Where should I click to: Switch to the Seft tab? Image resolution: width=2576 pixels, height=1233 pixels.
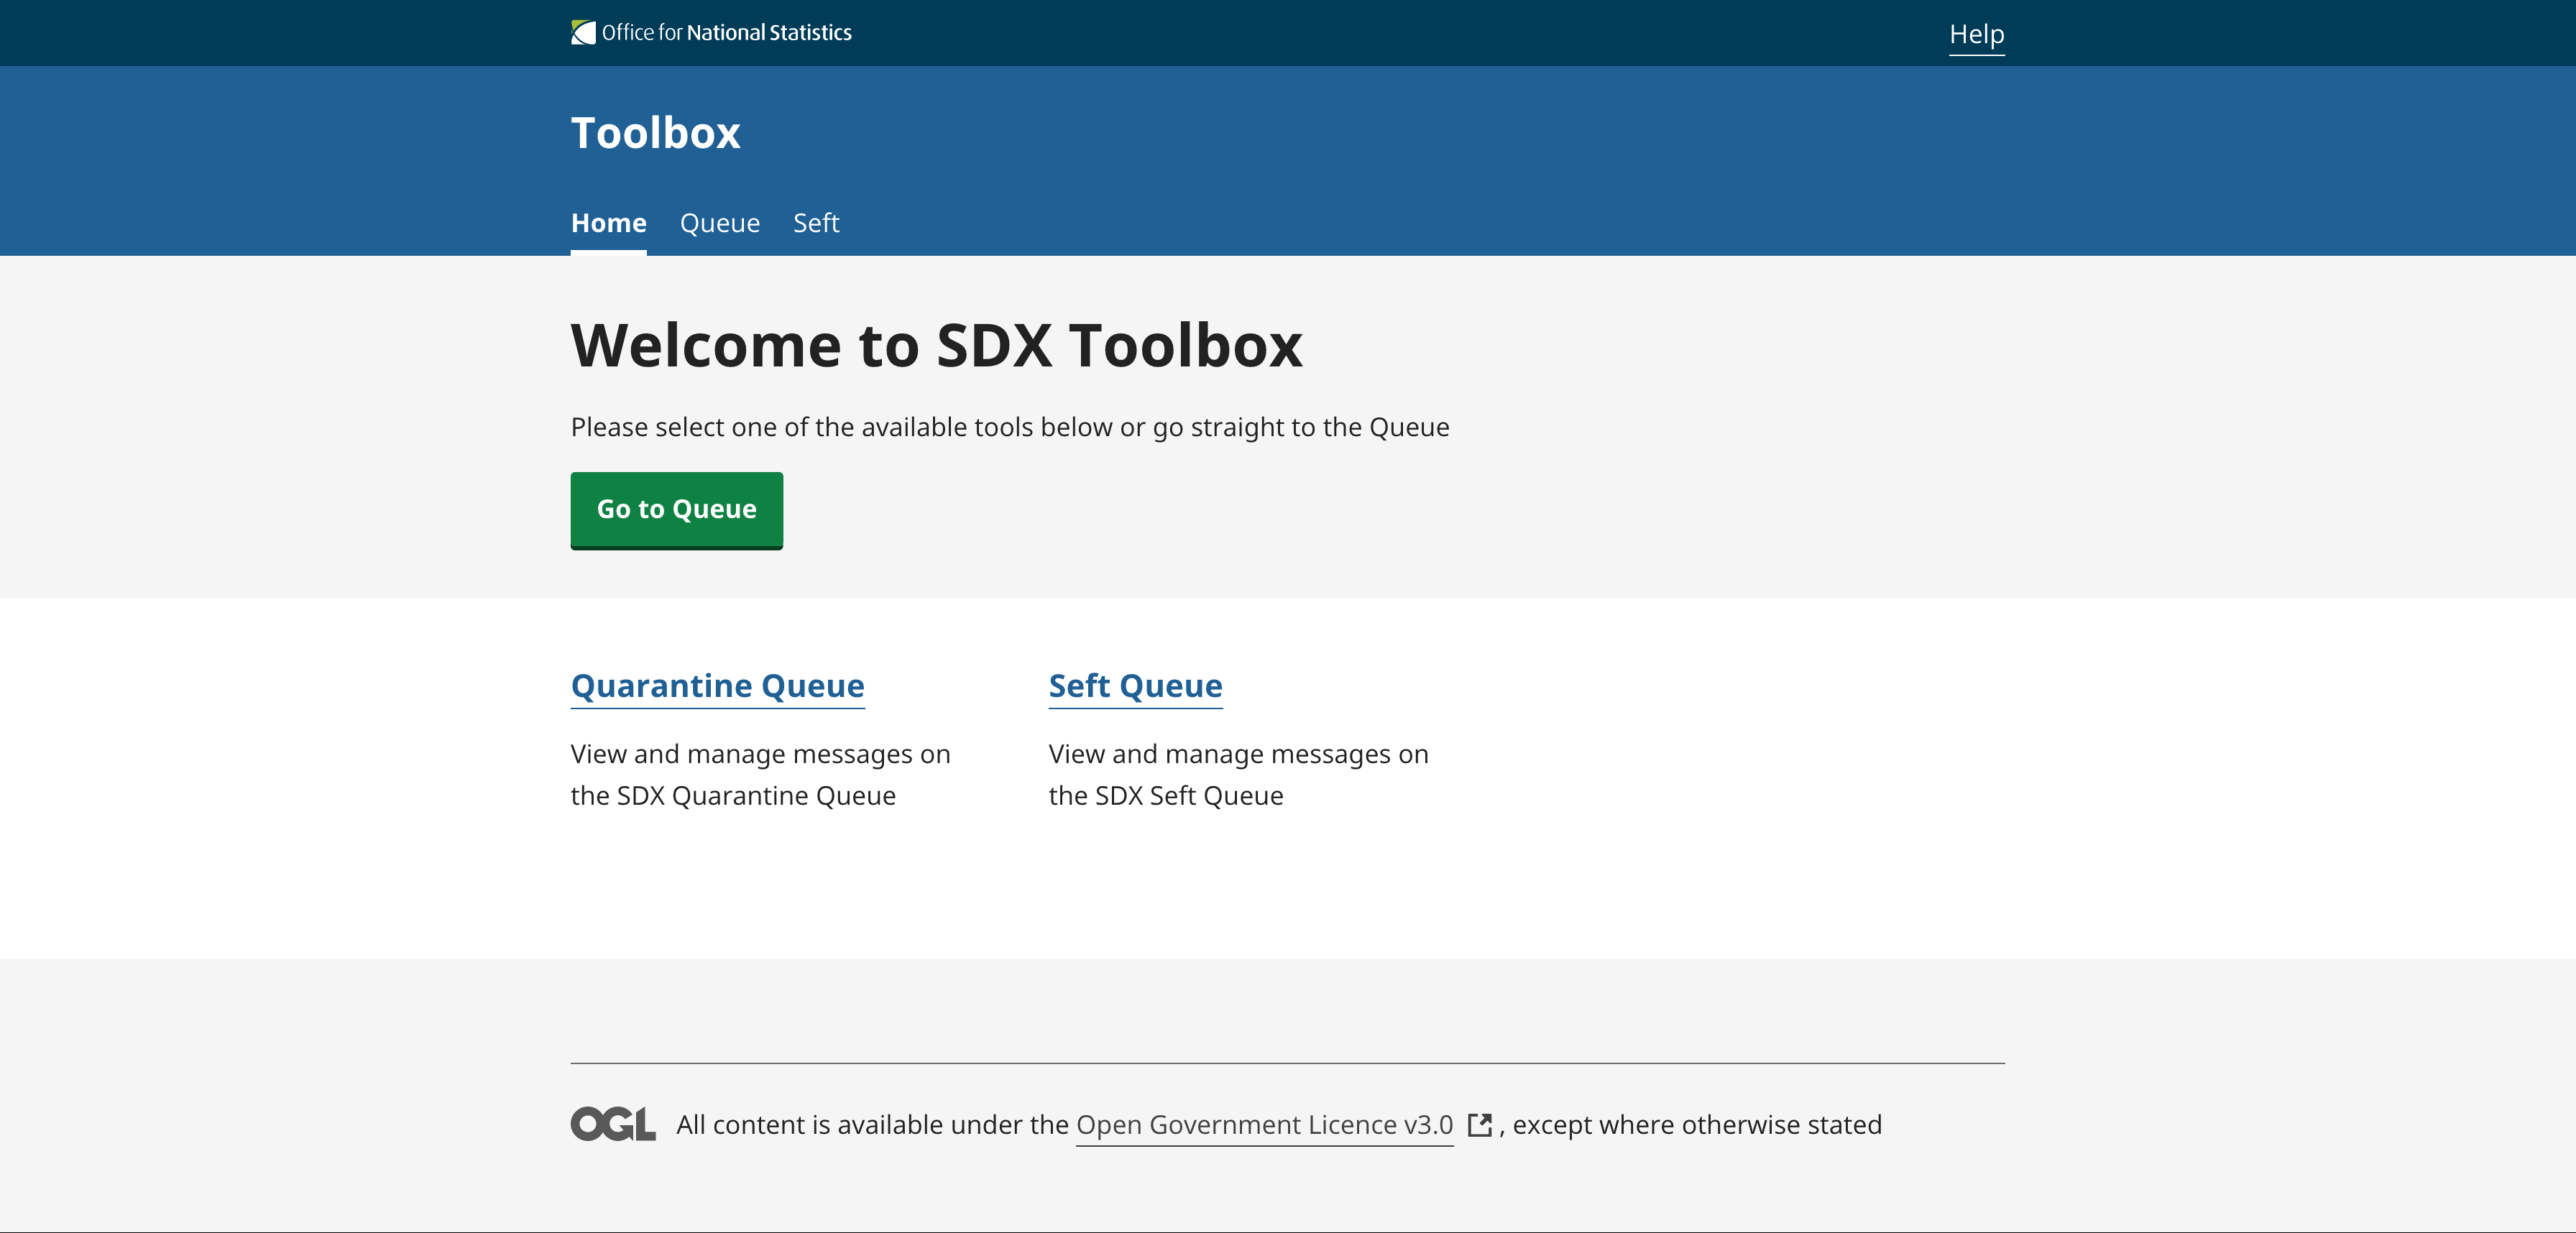816,223
